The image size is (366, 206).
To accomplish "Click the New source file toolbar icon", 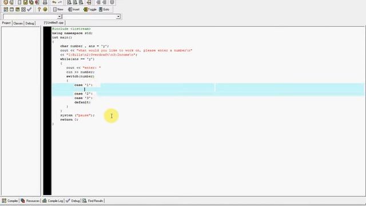I will click(x=19, y=2).
